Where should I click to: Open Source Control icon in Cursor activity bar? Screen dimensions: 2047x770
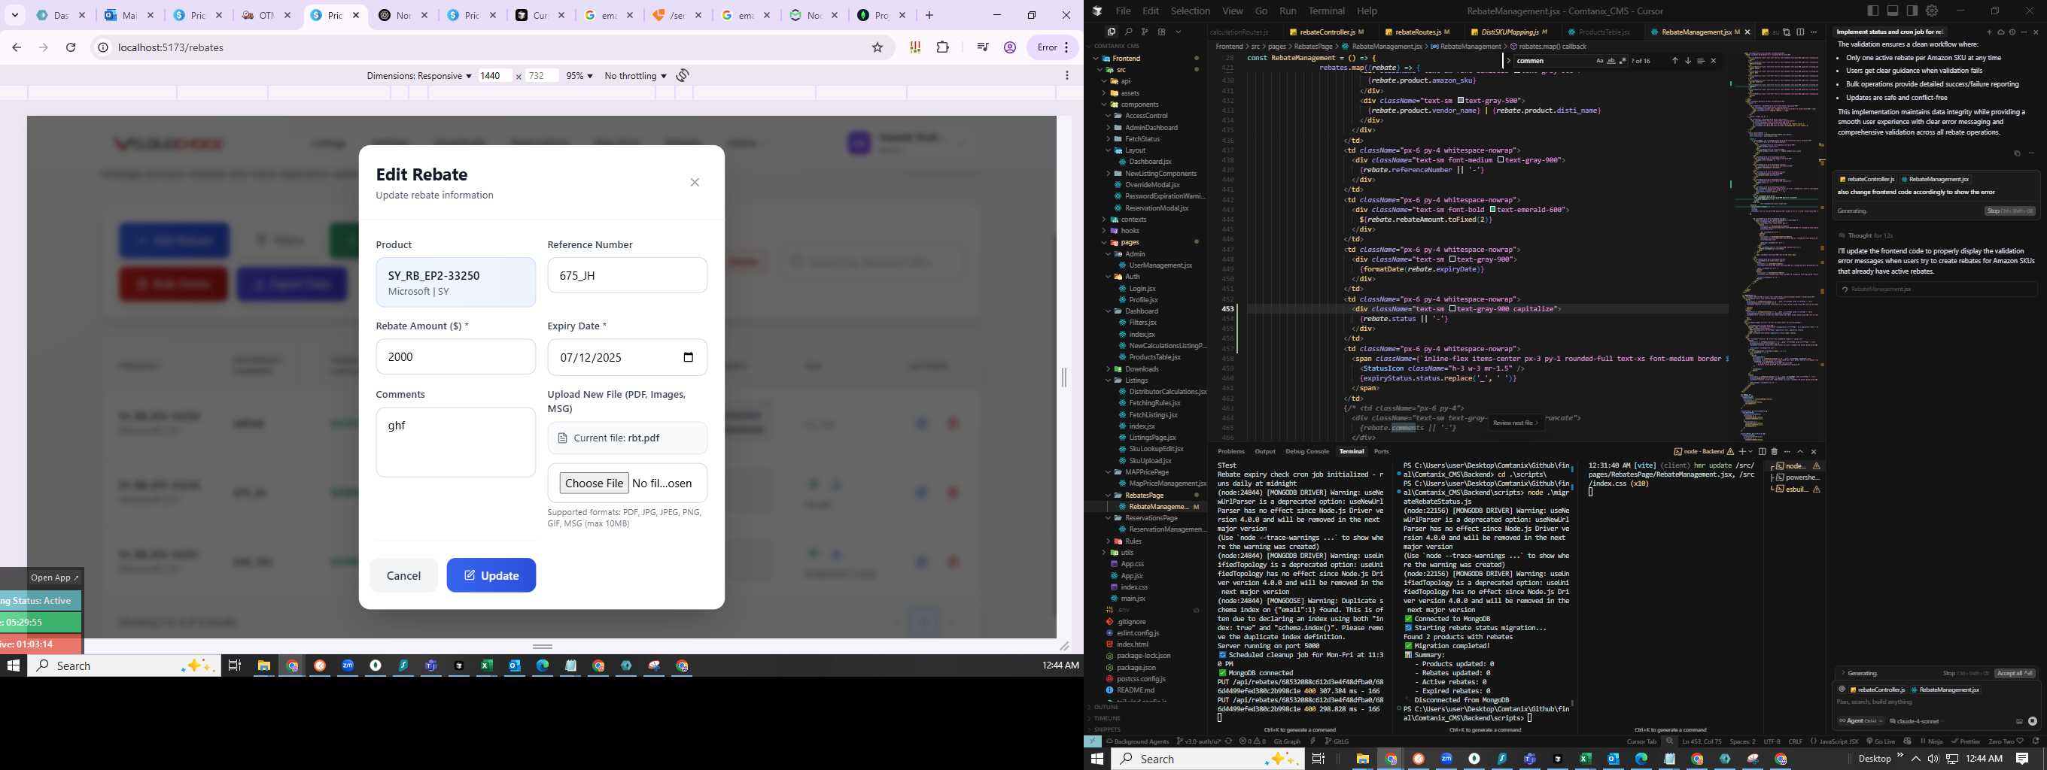point(1144,32)
